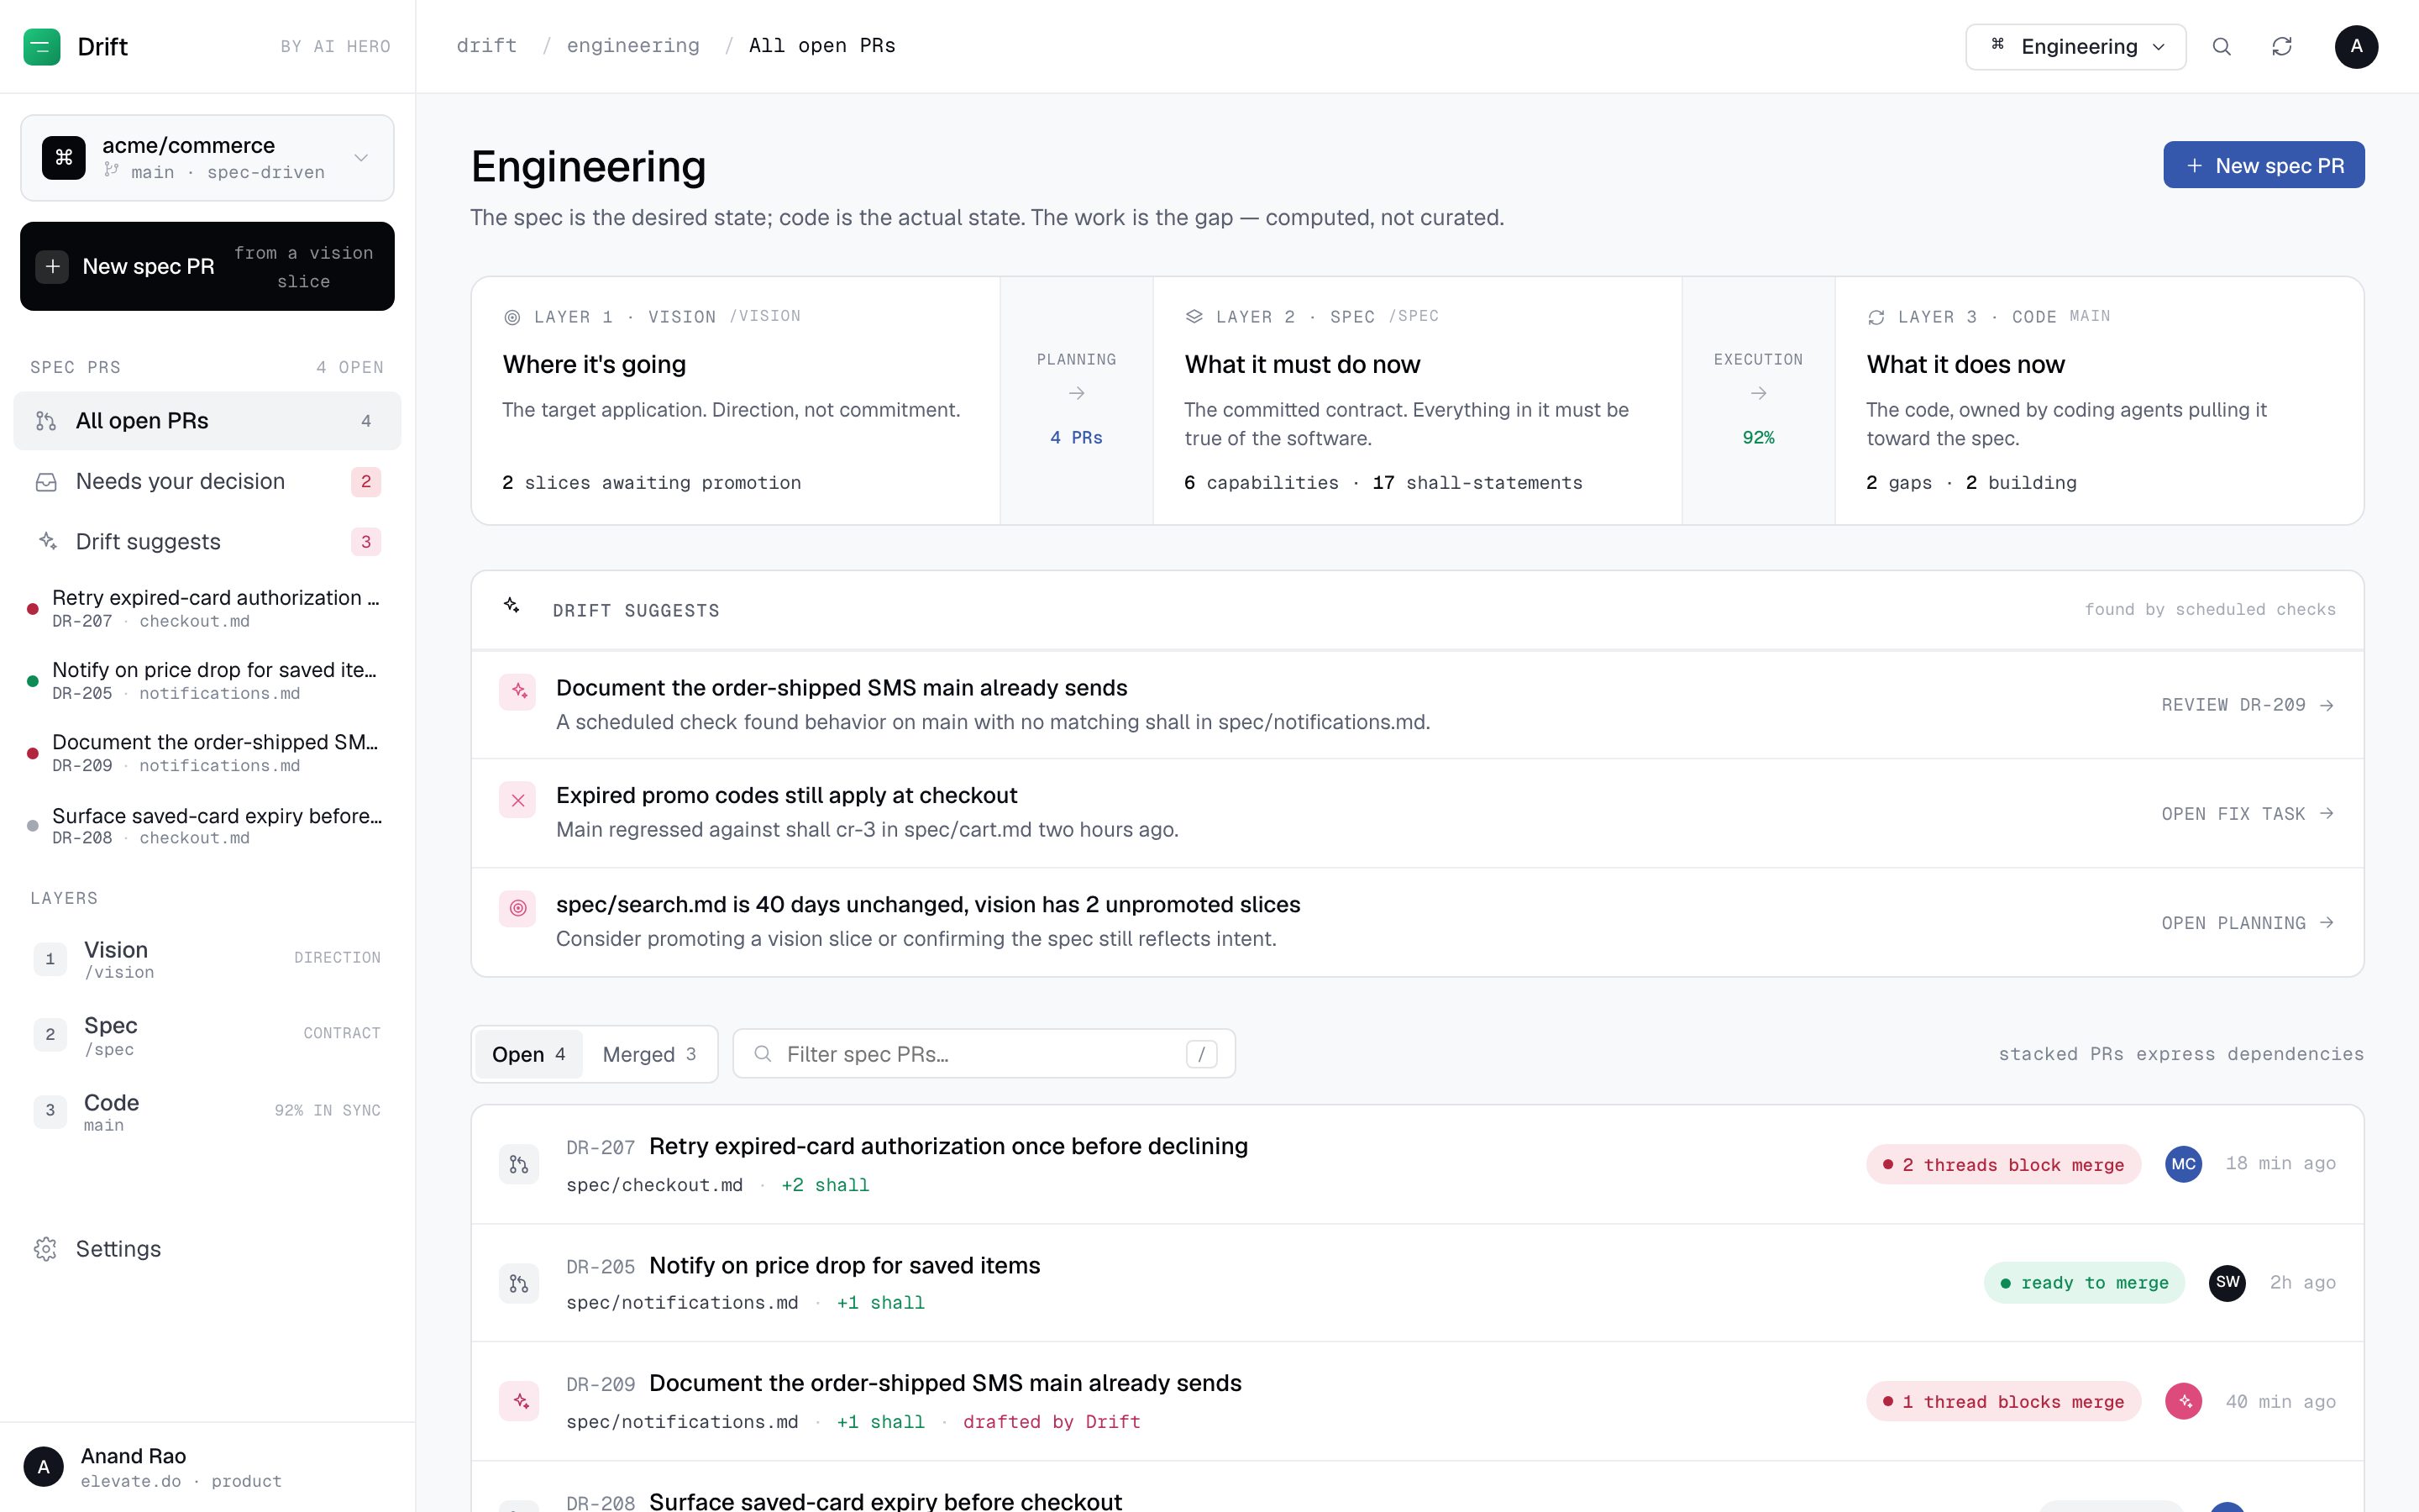
Task: Click the inbox icon beside Needs your decision
Action: click(x=46, y=482)
